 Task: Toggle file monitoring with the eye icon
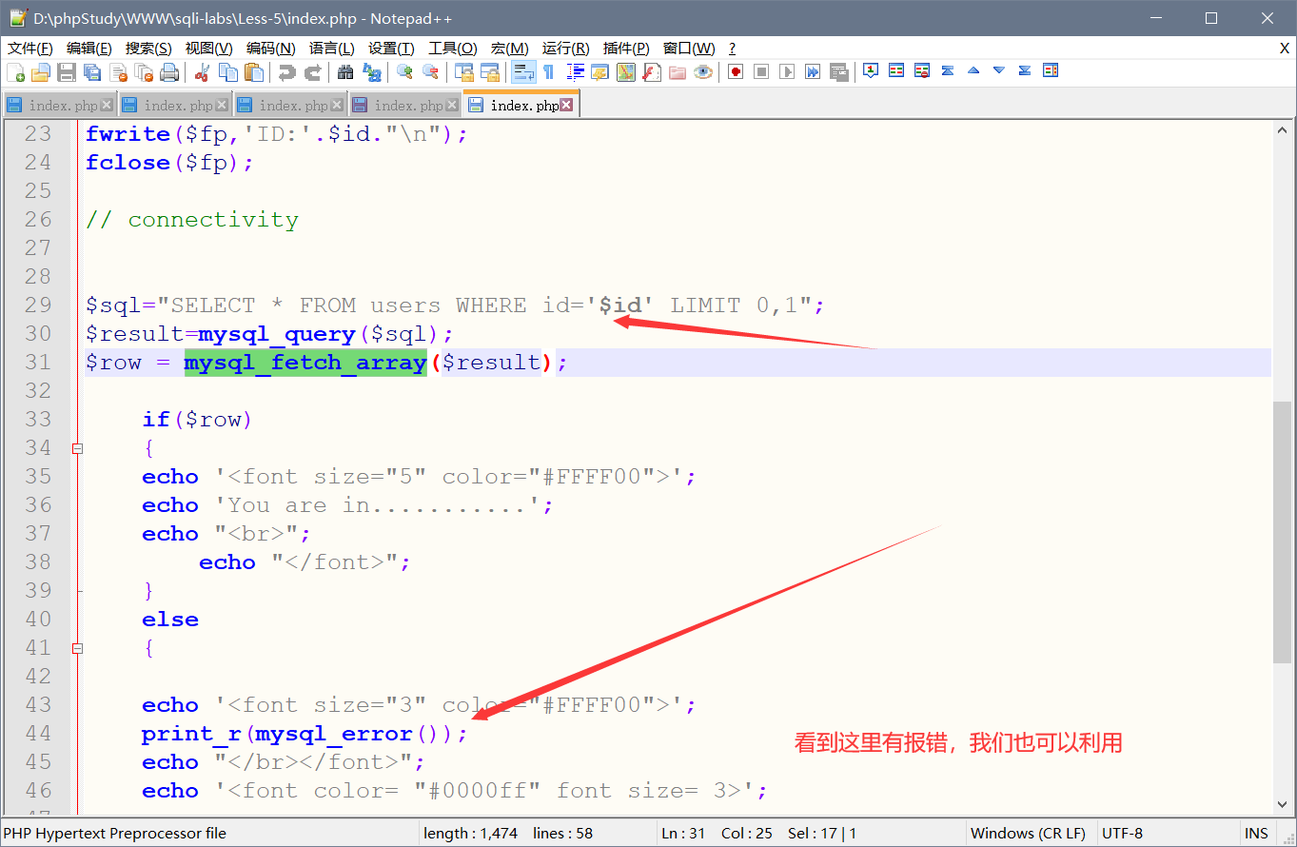(701, 71)
